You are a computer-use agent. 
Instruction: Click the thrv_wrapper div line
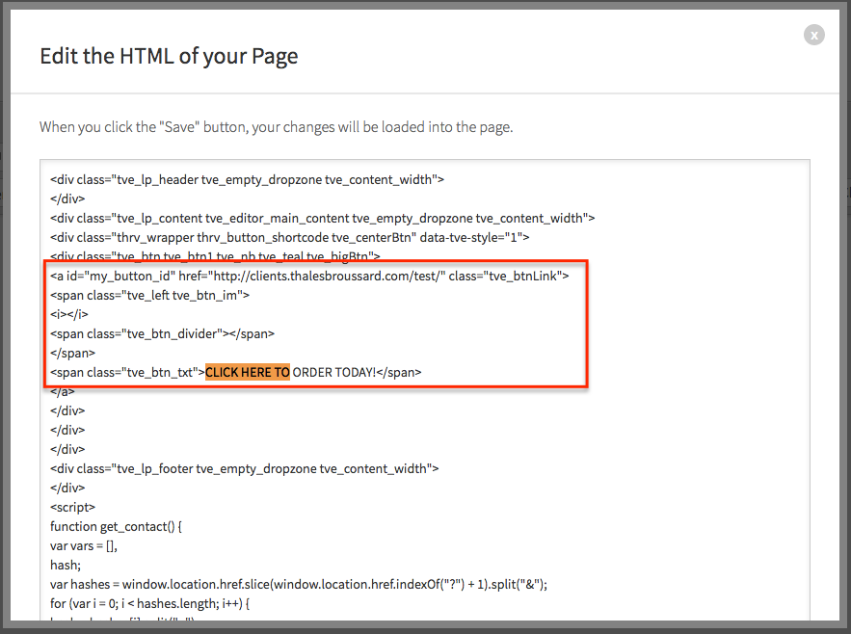pyautogui.click(x=290, y=238)
